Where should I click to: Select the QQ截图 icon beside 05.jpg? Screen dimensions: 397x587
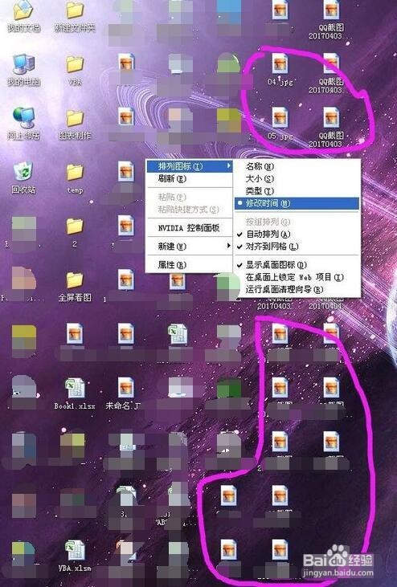coord(331,128)
